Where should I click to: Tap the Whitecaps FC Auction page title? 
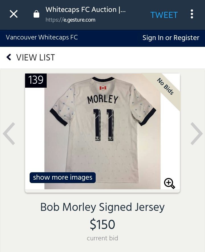tap(86, 10)
